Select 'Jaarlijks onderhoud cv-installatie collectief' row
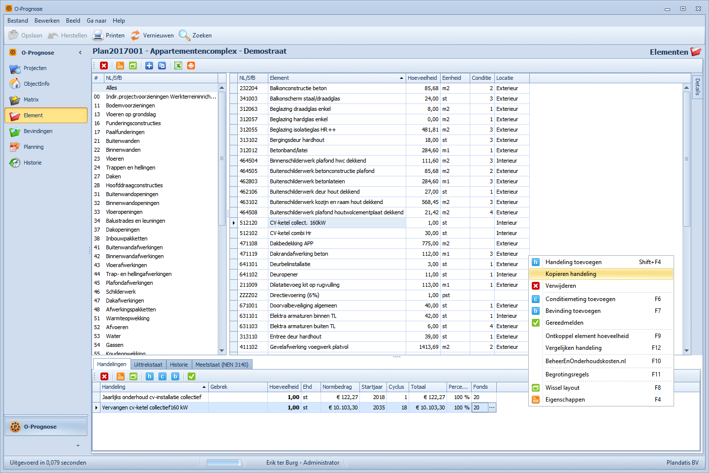Screen dimensions: 709x473 coord(294,397)
